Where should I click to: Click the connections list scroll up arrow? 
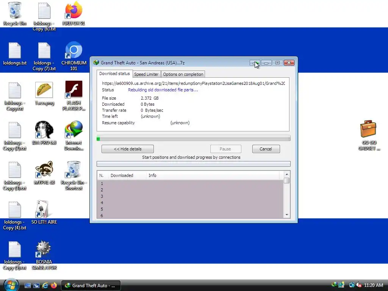[x=287, y=174]
